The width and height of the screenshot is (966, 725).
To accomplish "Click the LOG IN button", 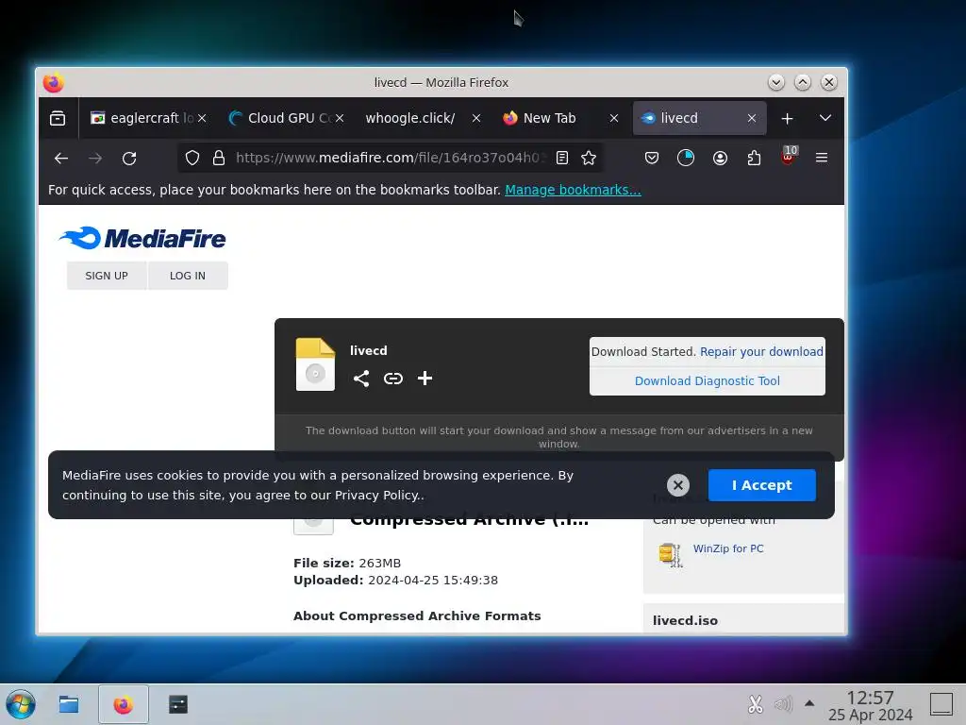I will point(188,276).
